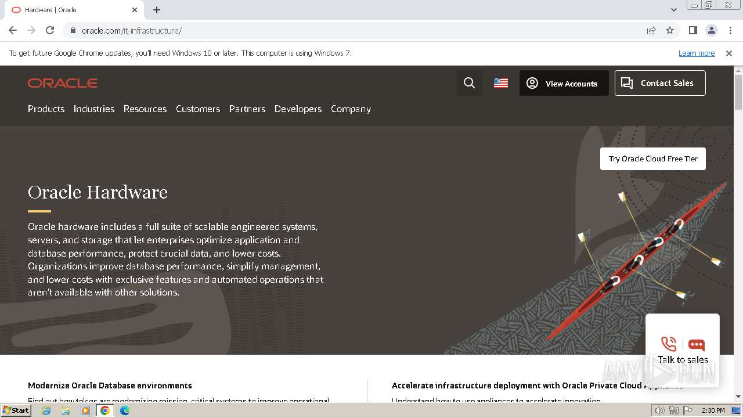Open Microsoft Edge from taskbar
Screen dimensions: 743x418
point(125,410)
